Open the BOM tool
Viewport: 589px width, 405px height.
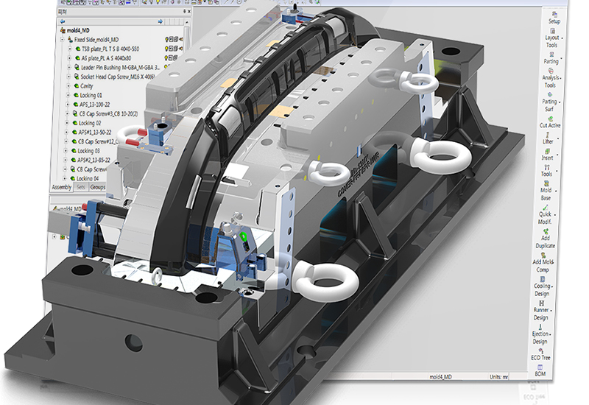[x=542, y=370]
